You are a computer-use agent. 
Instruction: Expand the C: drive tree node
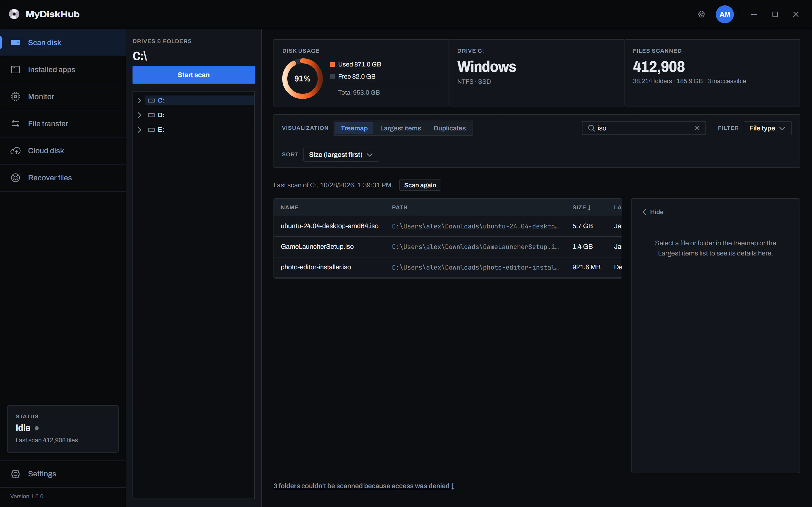139,101
